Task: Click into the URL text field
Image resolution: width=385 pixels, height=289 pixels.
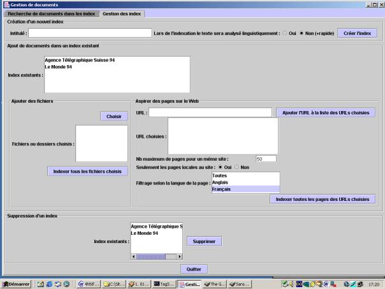Action: pos(210,112)
